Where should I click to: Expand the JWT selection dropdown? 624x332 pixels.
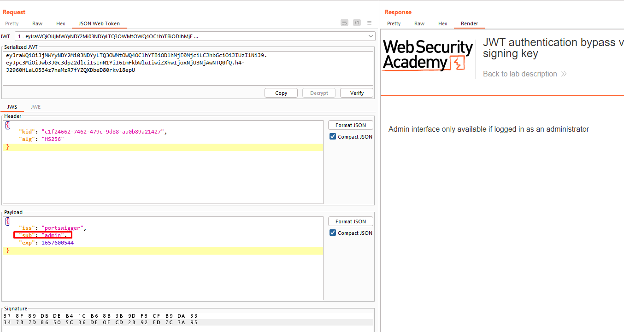coord(371,36)
